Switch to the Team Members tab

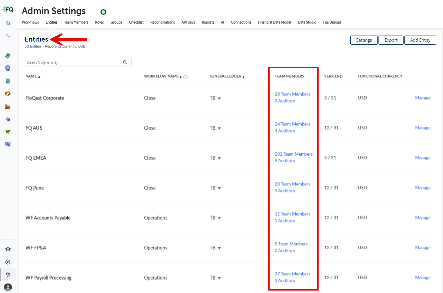click(x=76, y=22)
